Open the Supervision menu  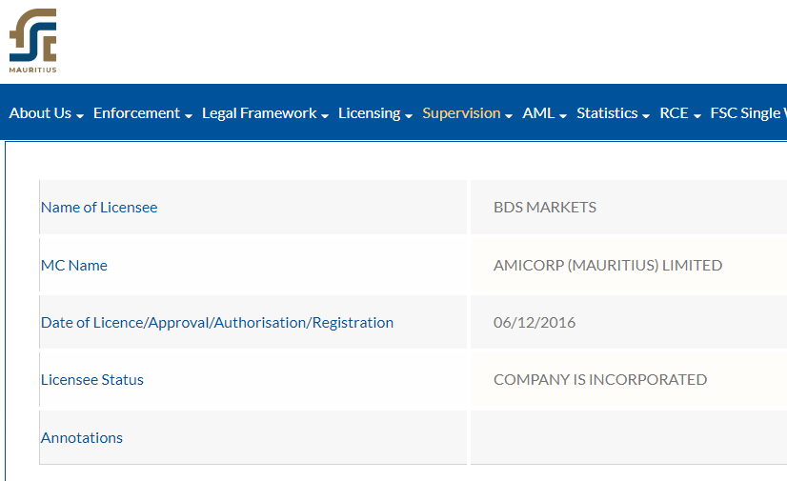(x=461, y=113)
